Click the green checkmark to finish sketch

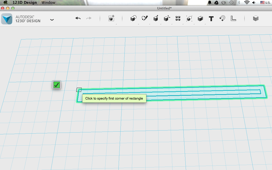(x=57, y=85)
